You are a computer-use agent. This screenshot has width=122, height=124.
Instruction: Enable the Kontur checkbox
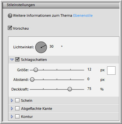(17, 116)
